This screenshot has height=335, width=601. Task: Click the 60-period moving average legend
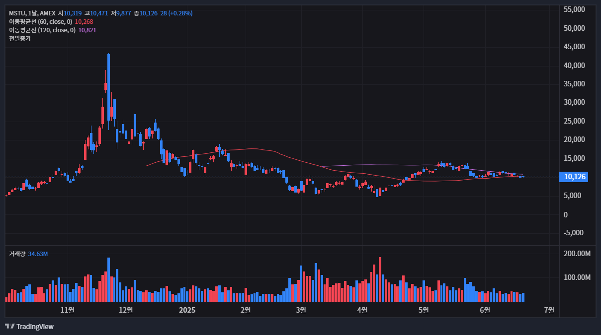pyautogui.click(x=41, y=22)
